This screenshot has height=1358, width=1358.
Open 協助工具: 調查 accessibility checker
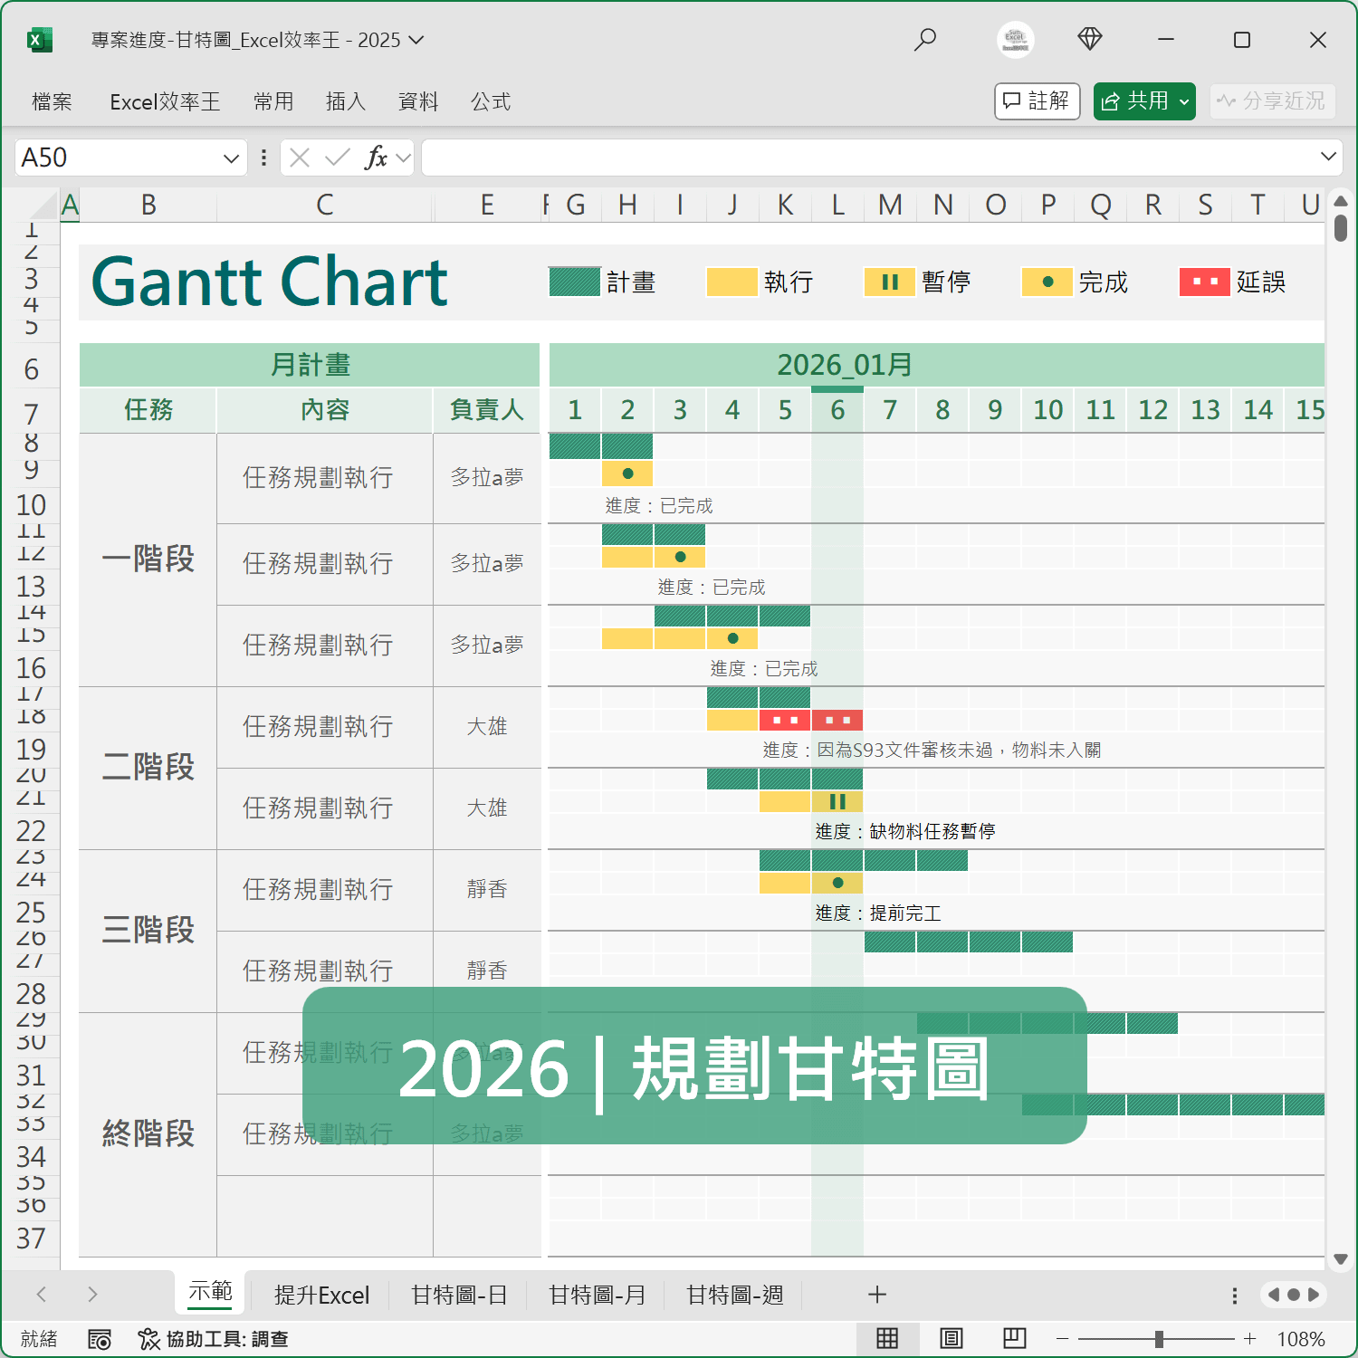213,1339
